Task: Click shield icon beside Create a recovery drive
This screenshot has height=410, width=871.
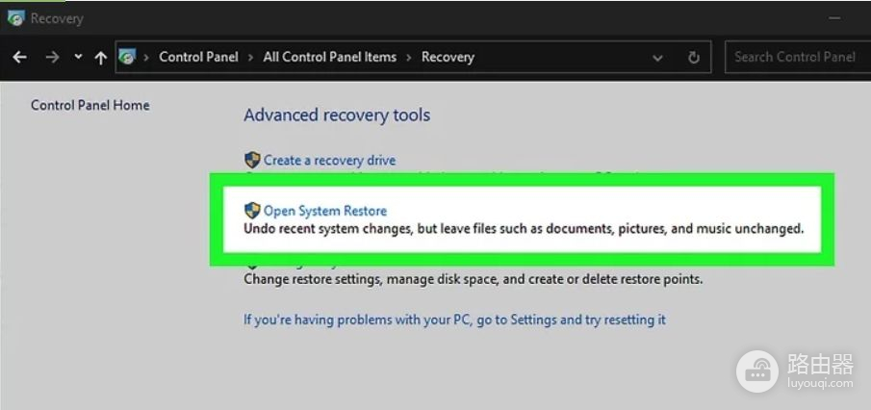Action: pos(252,160)
